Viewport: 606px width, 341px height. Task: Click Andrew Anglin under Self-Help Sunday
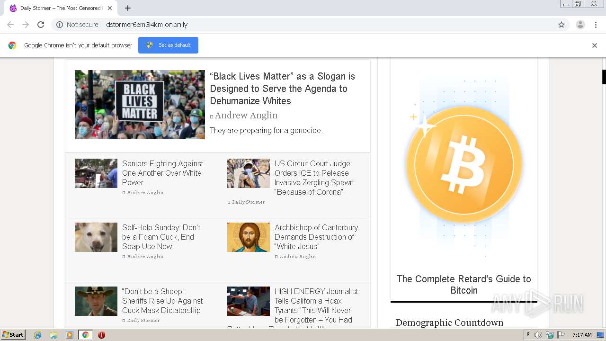[x=145, y=257]
